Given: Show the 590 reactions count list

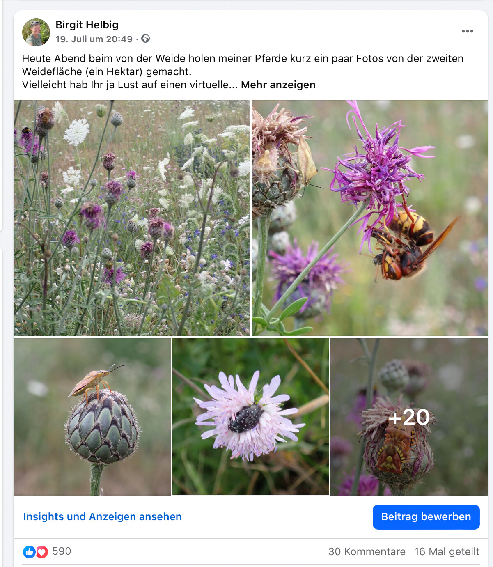Looking at the screenshot, I should coord(62,551).
